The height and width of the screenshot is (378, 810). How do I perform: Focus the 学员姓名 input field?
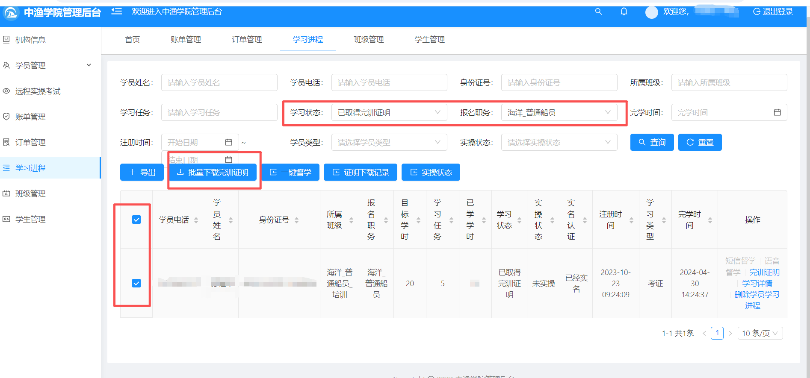pos(219,82)
